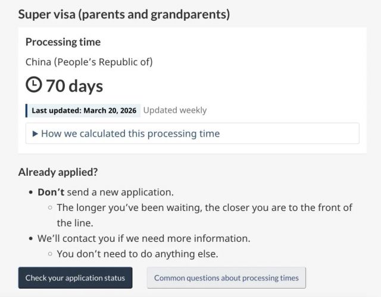The width and height of the screenshot is (381, 297).
Task: Open 'How we calculated this processing time'
Action: tap(130, 134)
